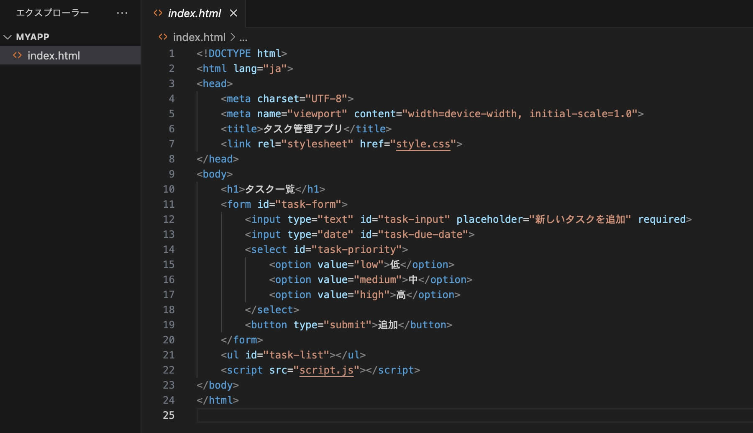Click the closing form tag on line 20
This screenshot has height=433, width=753.
coord(242,340)
